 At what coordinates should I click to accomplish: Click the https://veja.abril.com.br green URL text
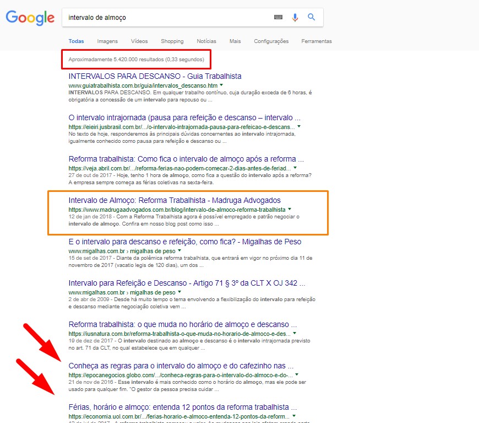click(x=179, y=168)
